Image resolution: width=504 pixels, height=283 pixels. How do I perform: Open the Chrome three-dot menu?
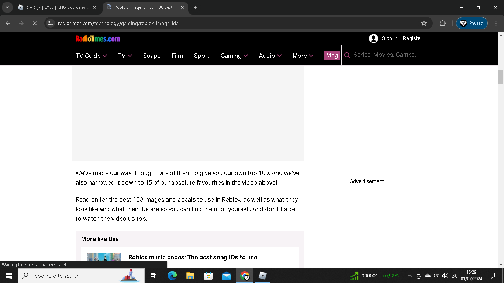point(496,23)
